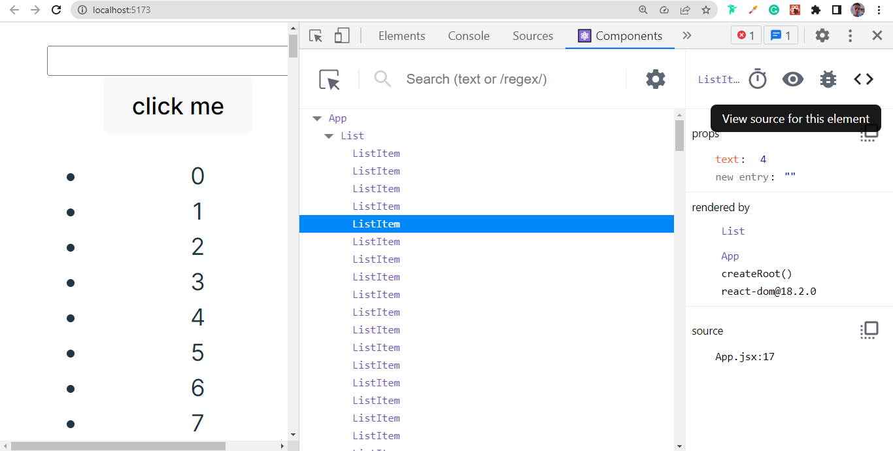This screenshot has height=451, width=893.
Task: Open the Sources tab
Action: [x=533, y=36]
